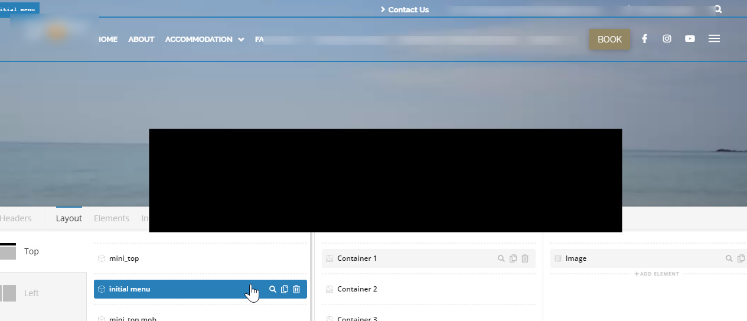This screenshot has width=747, height=321.
Task: Duplicate Container 1 with copy icon
Action: tap(513, 258)
